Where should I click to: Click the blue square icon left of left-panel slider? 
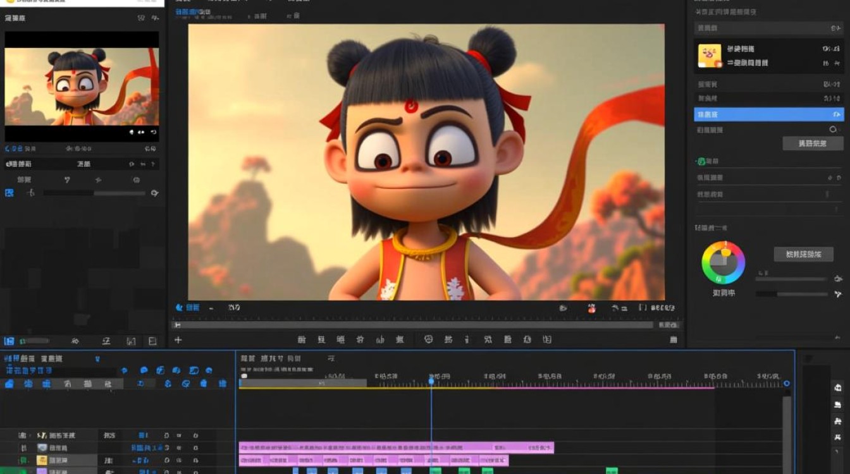click(x=9, y=193)
